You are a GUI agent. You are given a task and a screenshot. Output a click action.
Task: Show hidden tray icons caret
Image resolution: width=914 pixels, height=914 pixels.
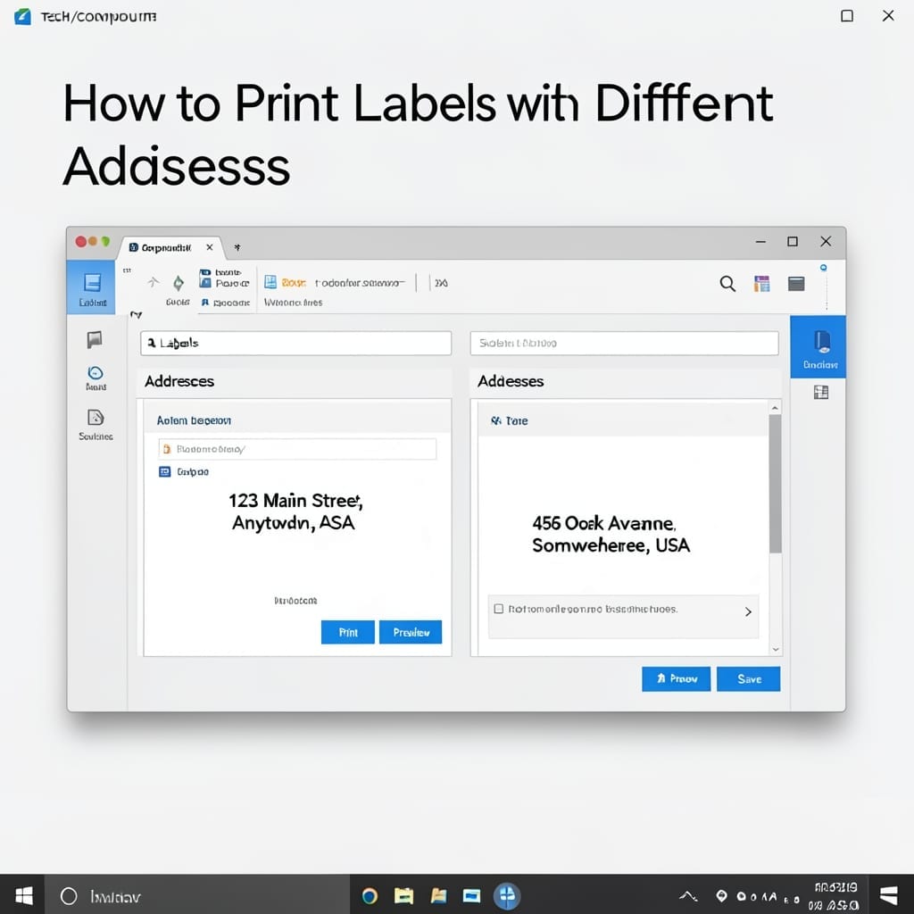[x=688, y=896]
